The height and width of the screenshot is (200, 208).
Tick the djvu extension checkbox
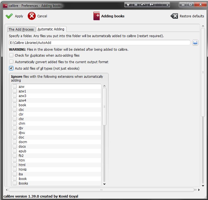[x=15, y=133]
